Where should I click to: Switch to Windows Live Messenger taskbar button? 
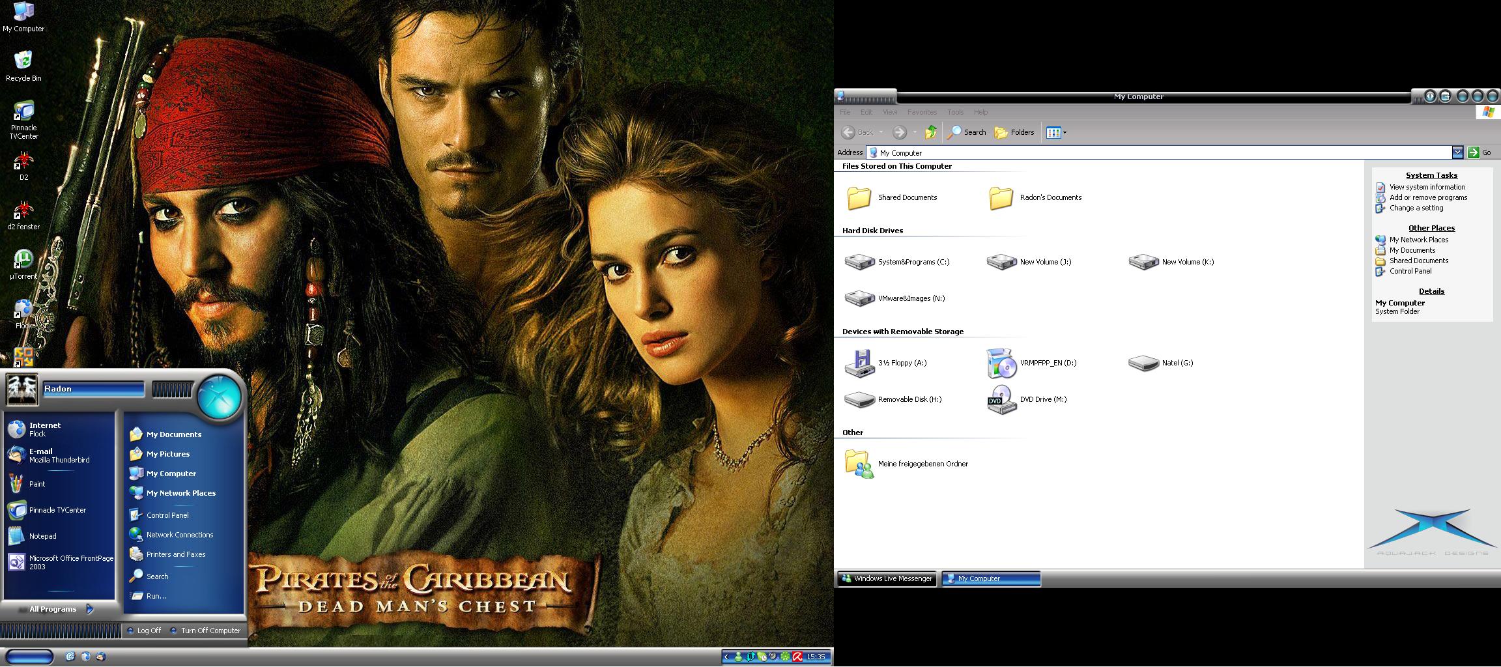coord(887,578)
